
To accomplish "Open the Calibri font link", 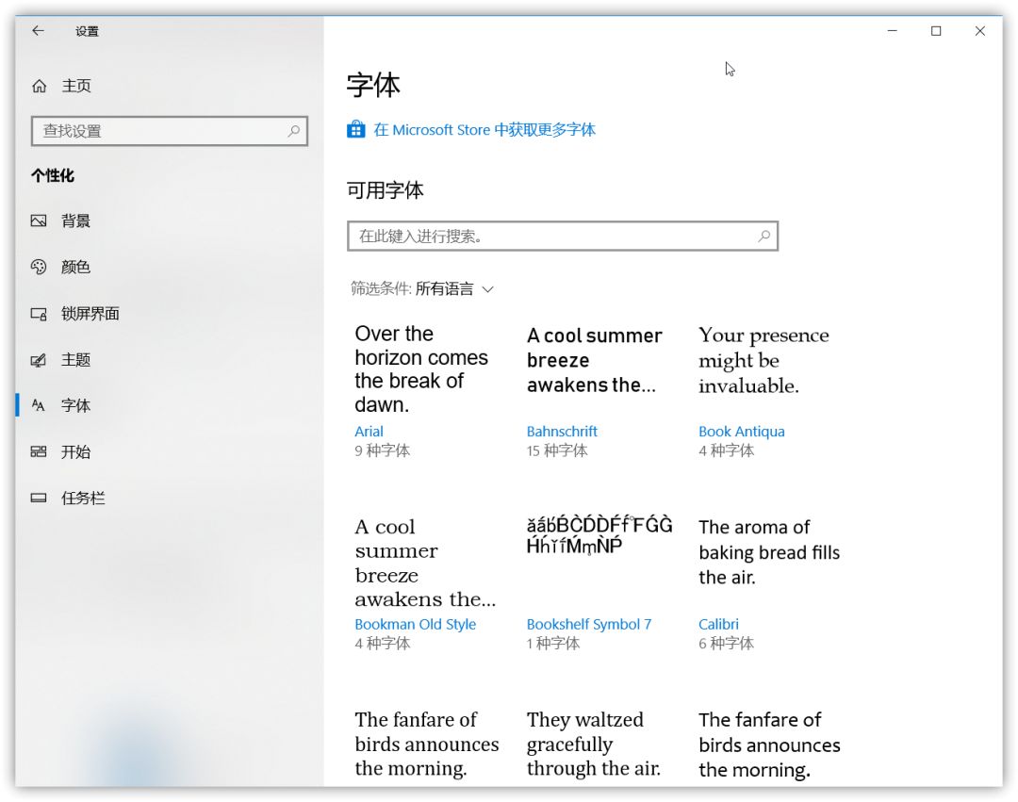I will pyautogui.click(x=718, y=624).
